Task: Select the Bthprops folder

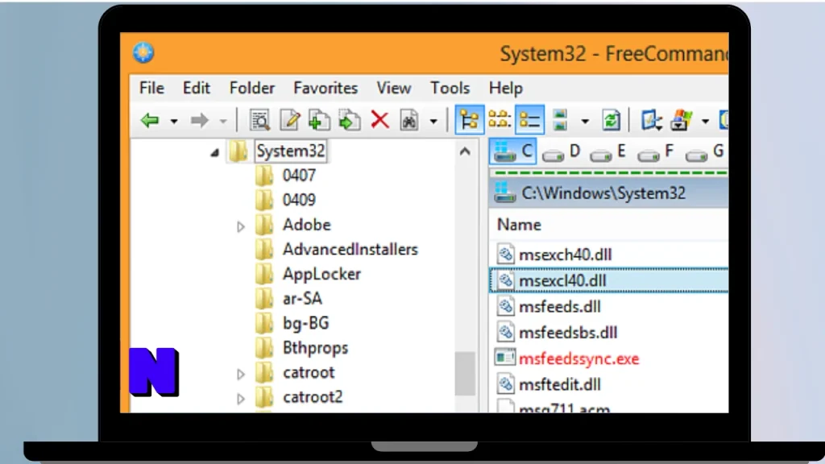Action: click(315, 348)
